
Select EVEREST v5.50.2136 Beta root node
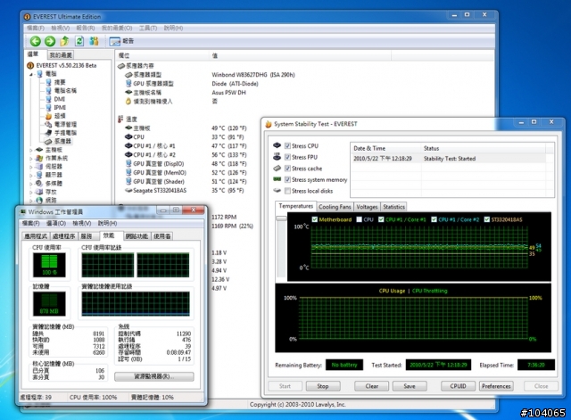pos(62,65)
